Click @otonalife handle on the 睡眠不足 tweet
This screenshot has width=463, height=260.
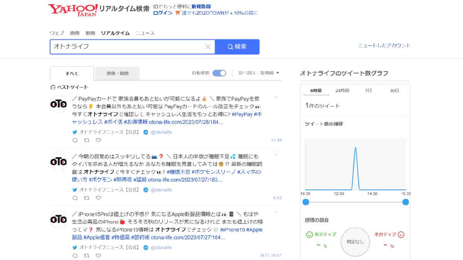pos(161,190)
